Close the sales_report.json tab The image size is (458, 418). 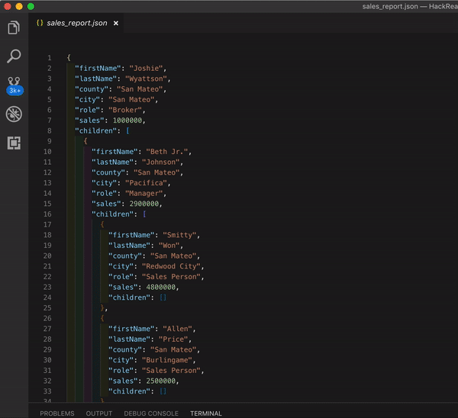[x=116, y=24]
